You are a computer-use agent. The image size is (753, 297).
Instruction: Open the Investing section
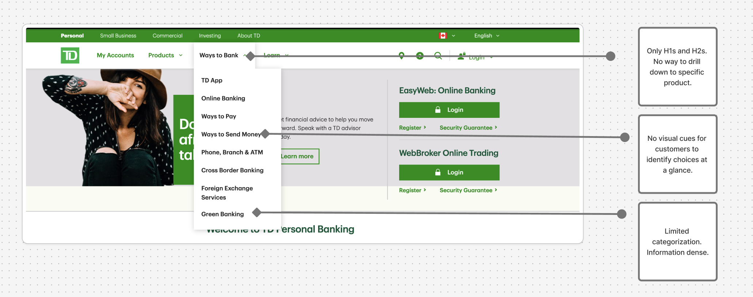tap(210, 36)
